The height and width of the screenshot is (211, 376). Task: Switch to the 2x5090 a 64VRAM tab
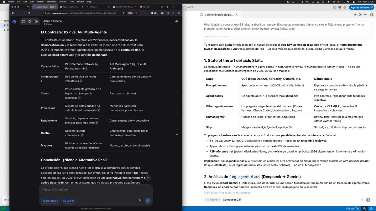[124, 7]
